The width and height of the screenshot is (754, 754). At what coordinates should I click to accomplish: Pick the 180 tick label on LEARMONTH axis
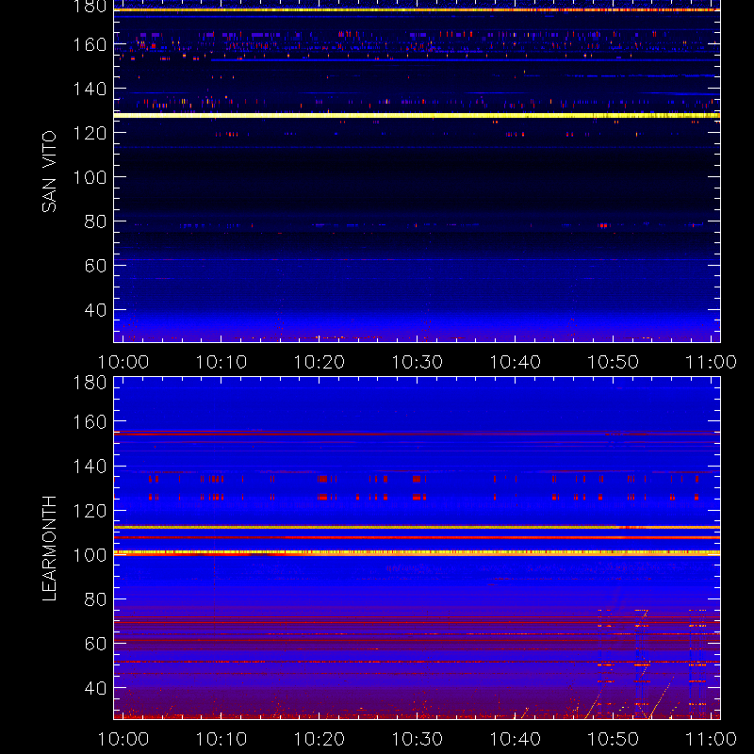tap(90, 383)
